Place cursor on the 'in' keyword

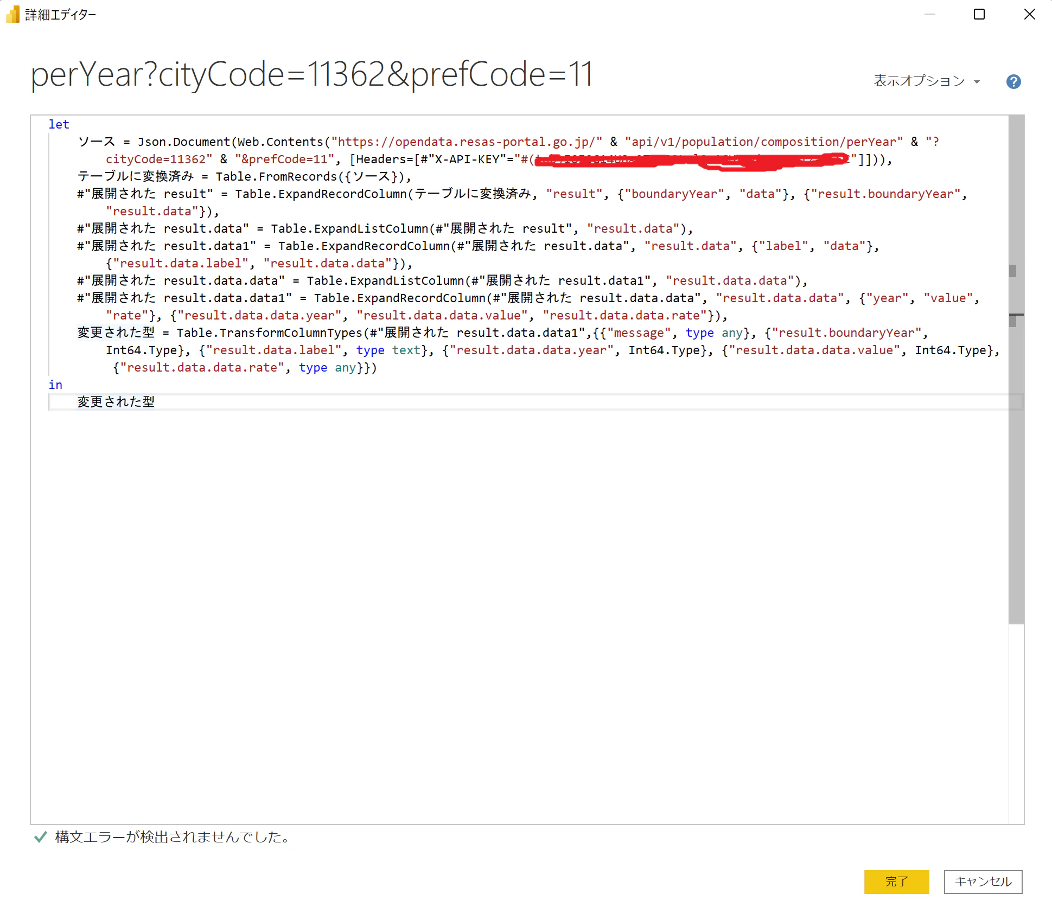click(55, 385)
